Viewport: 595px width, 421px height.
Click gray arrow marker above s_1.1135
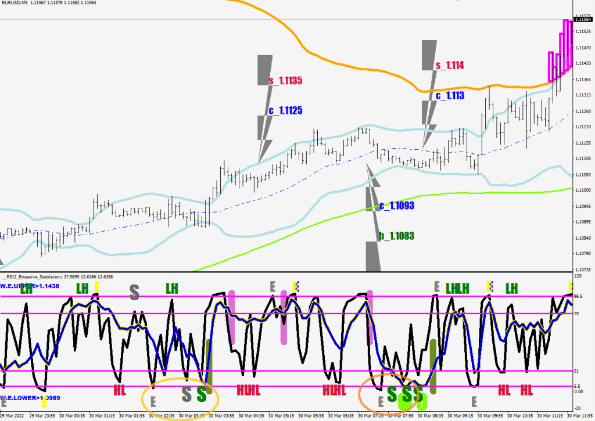click(264, 70)
